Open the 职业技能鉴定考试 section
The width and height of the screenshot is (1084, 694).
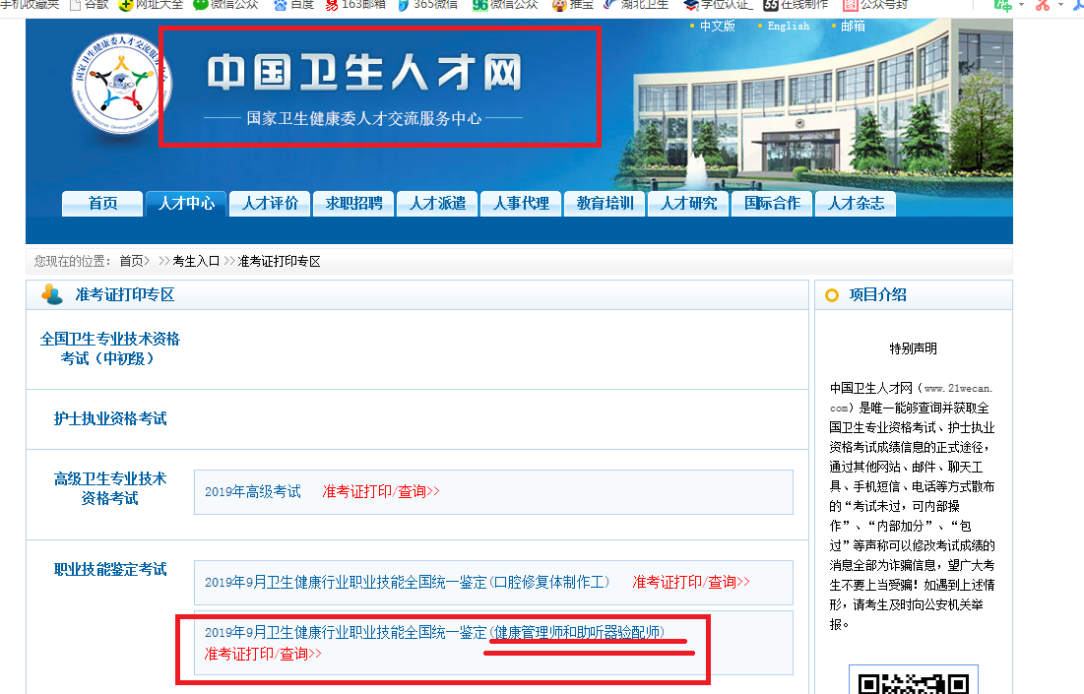110,570
